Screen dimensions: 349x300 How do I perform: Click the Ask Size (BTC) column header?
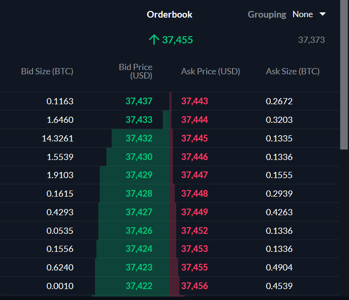pyautogui.click(x=293, y=71)
